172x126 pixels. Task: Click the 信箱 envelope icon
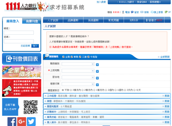point(142,12)
